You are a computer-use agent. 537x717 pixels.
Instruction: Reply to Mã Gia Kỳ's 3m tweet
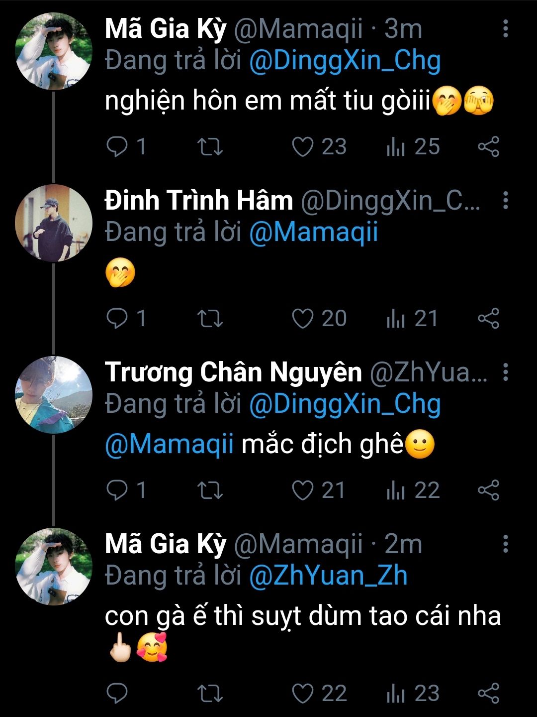(118, 147)
